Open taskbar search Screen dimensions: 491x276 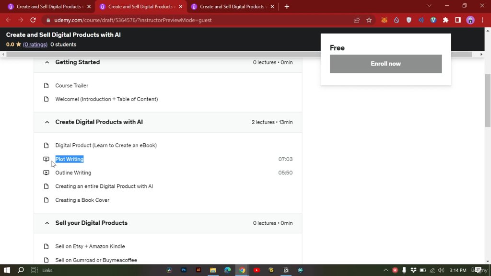point(21,270)
